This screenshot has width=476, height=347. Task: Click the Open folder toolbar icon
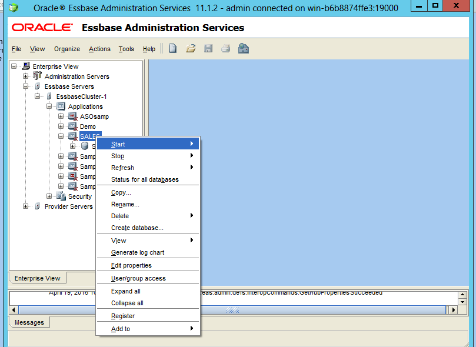pos(191,49)
